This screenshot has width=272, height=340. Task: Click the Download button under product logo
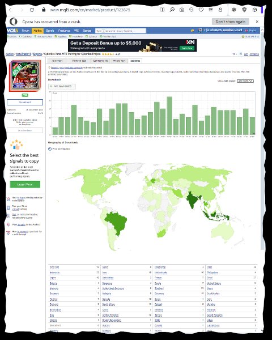point(25,102)
